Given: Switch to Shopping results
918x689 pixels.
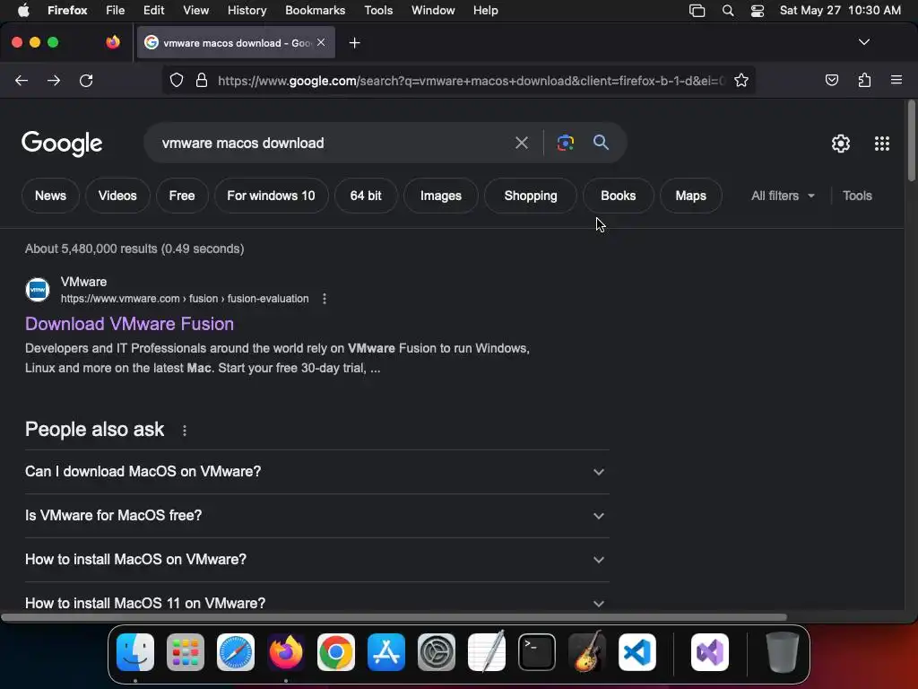Looking at the screenshot, I should point(531,196).
